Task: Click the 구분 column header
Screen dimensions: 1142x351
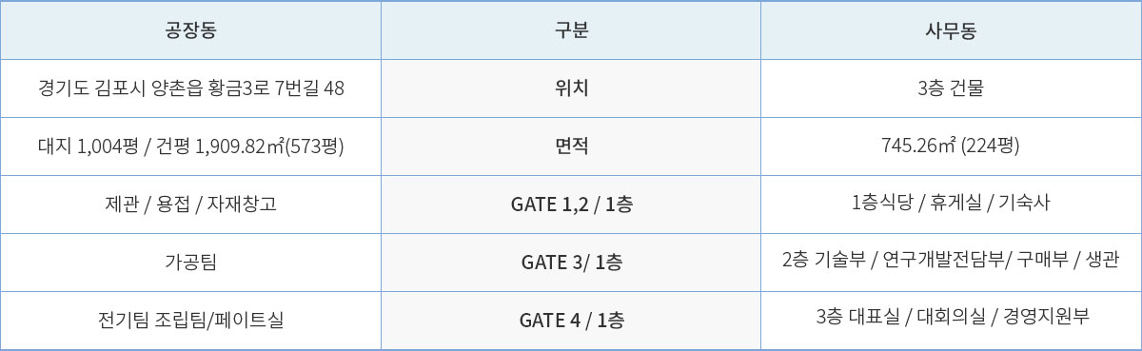Action: click(x=571, y=30)
